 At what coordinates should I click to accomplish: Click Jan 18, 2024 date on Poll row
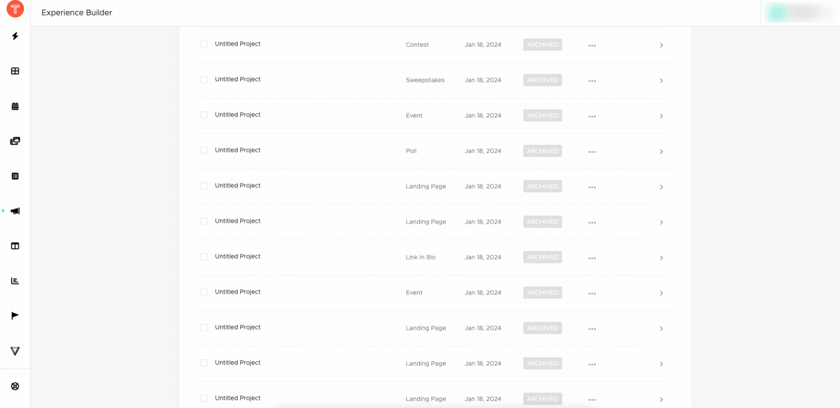tap(483, 151)
